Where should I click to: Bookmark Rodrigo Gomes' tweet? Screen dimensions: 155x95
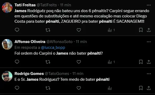click(x=141, y=88)
